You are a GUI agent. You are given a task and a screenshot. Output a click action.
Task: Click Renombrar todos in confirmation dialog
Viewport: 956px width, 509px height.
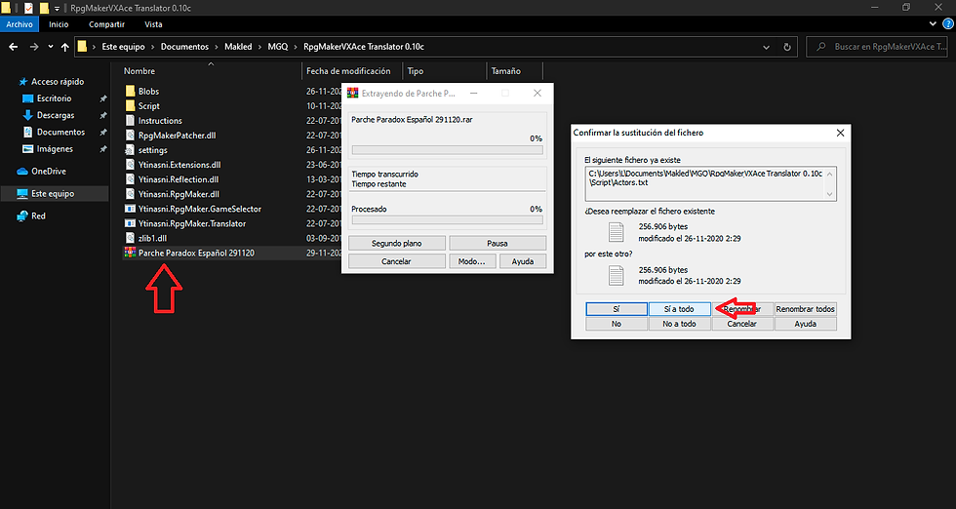pyautogui.click(x=805, y=309)
